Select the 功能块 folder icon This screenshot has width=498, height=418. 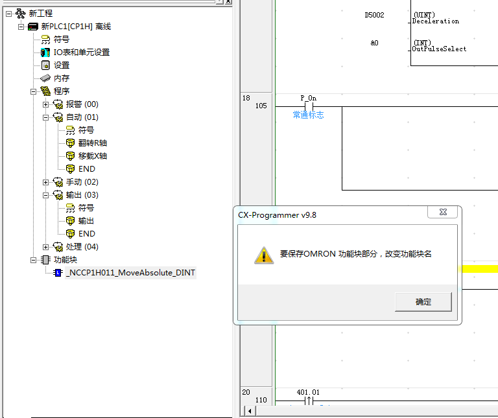(x=45, y=260)
